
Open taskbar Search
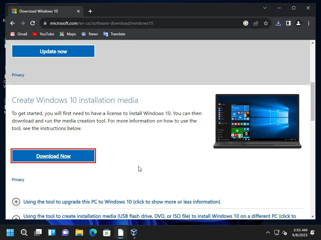tap(24, 232)
